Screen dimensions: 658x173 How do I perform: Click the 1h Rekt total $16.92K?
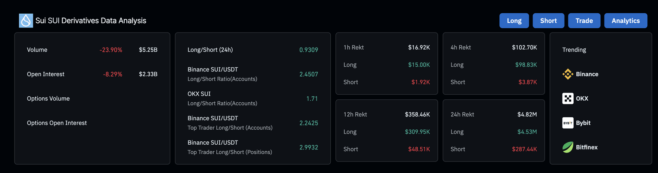(419, 47)
